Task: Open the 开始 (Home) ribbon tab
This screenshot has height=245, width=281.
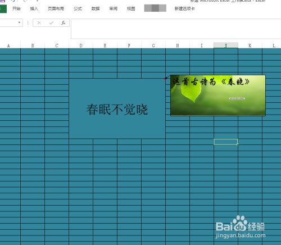Action: coord(16,8)
